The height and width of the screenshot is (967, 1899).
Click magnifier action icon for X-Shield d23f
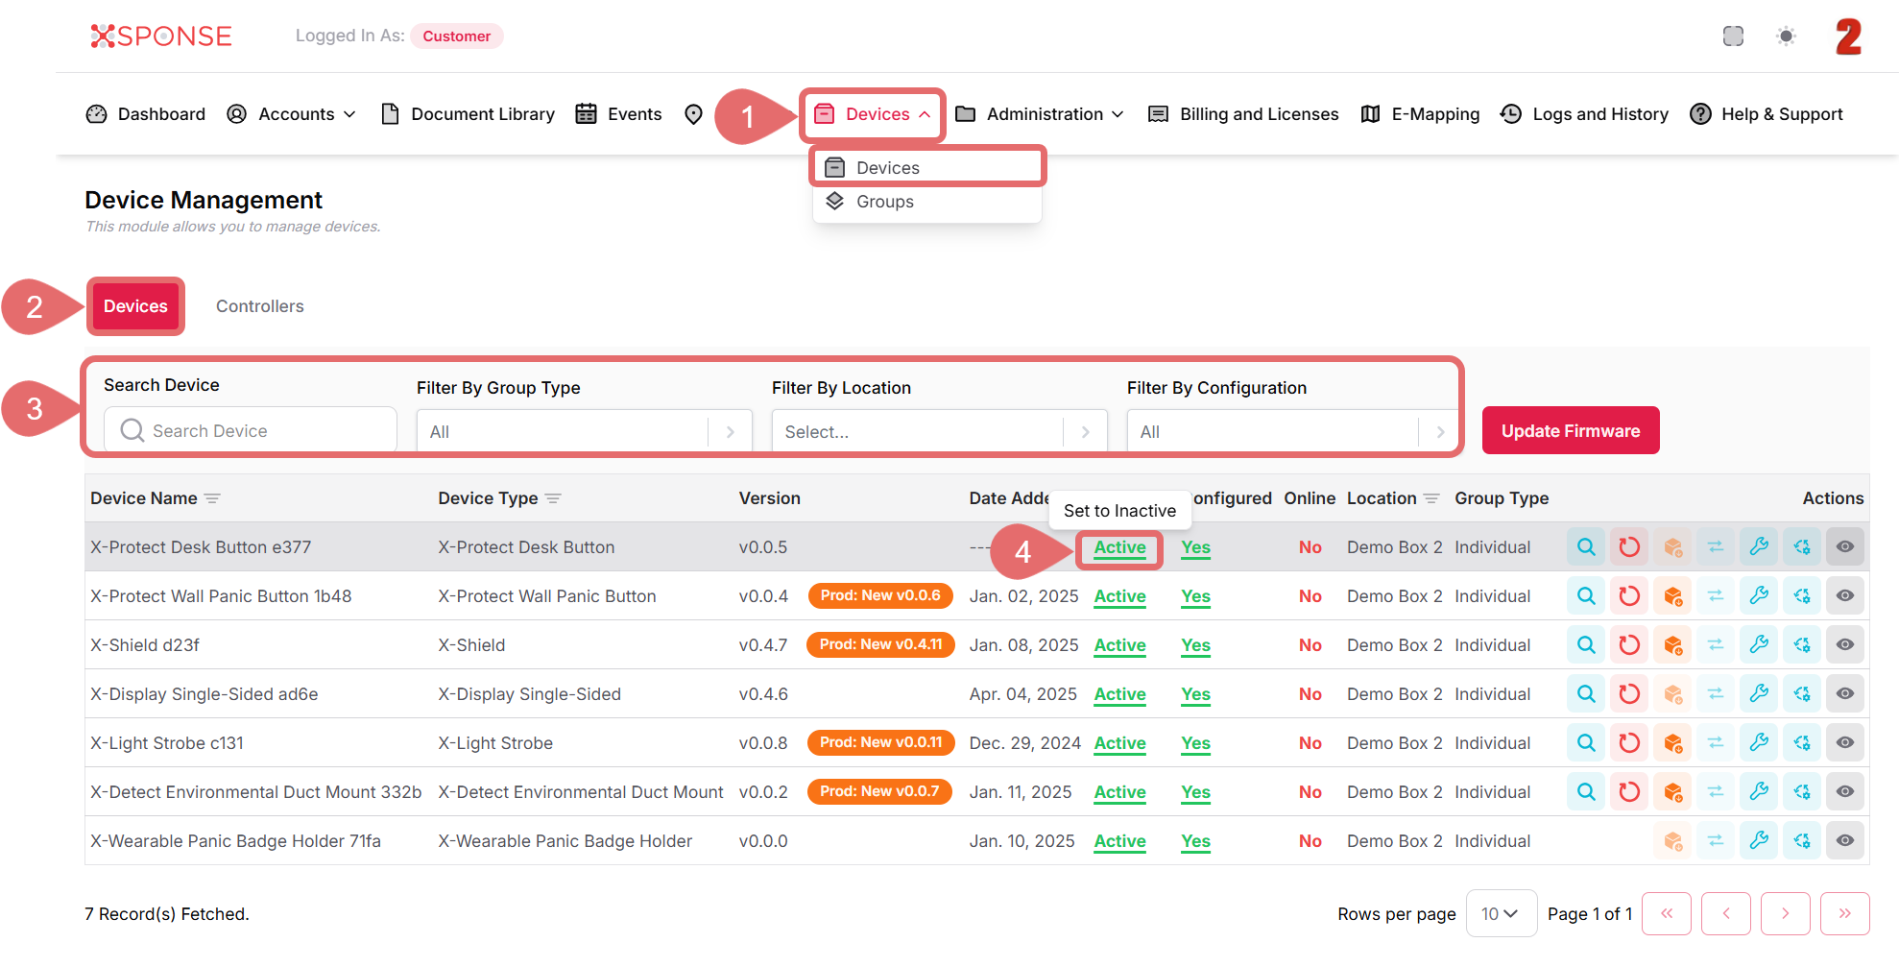coord(1586,645)
